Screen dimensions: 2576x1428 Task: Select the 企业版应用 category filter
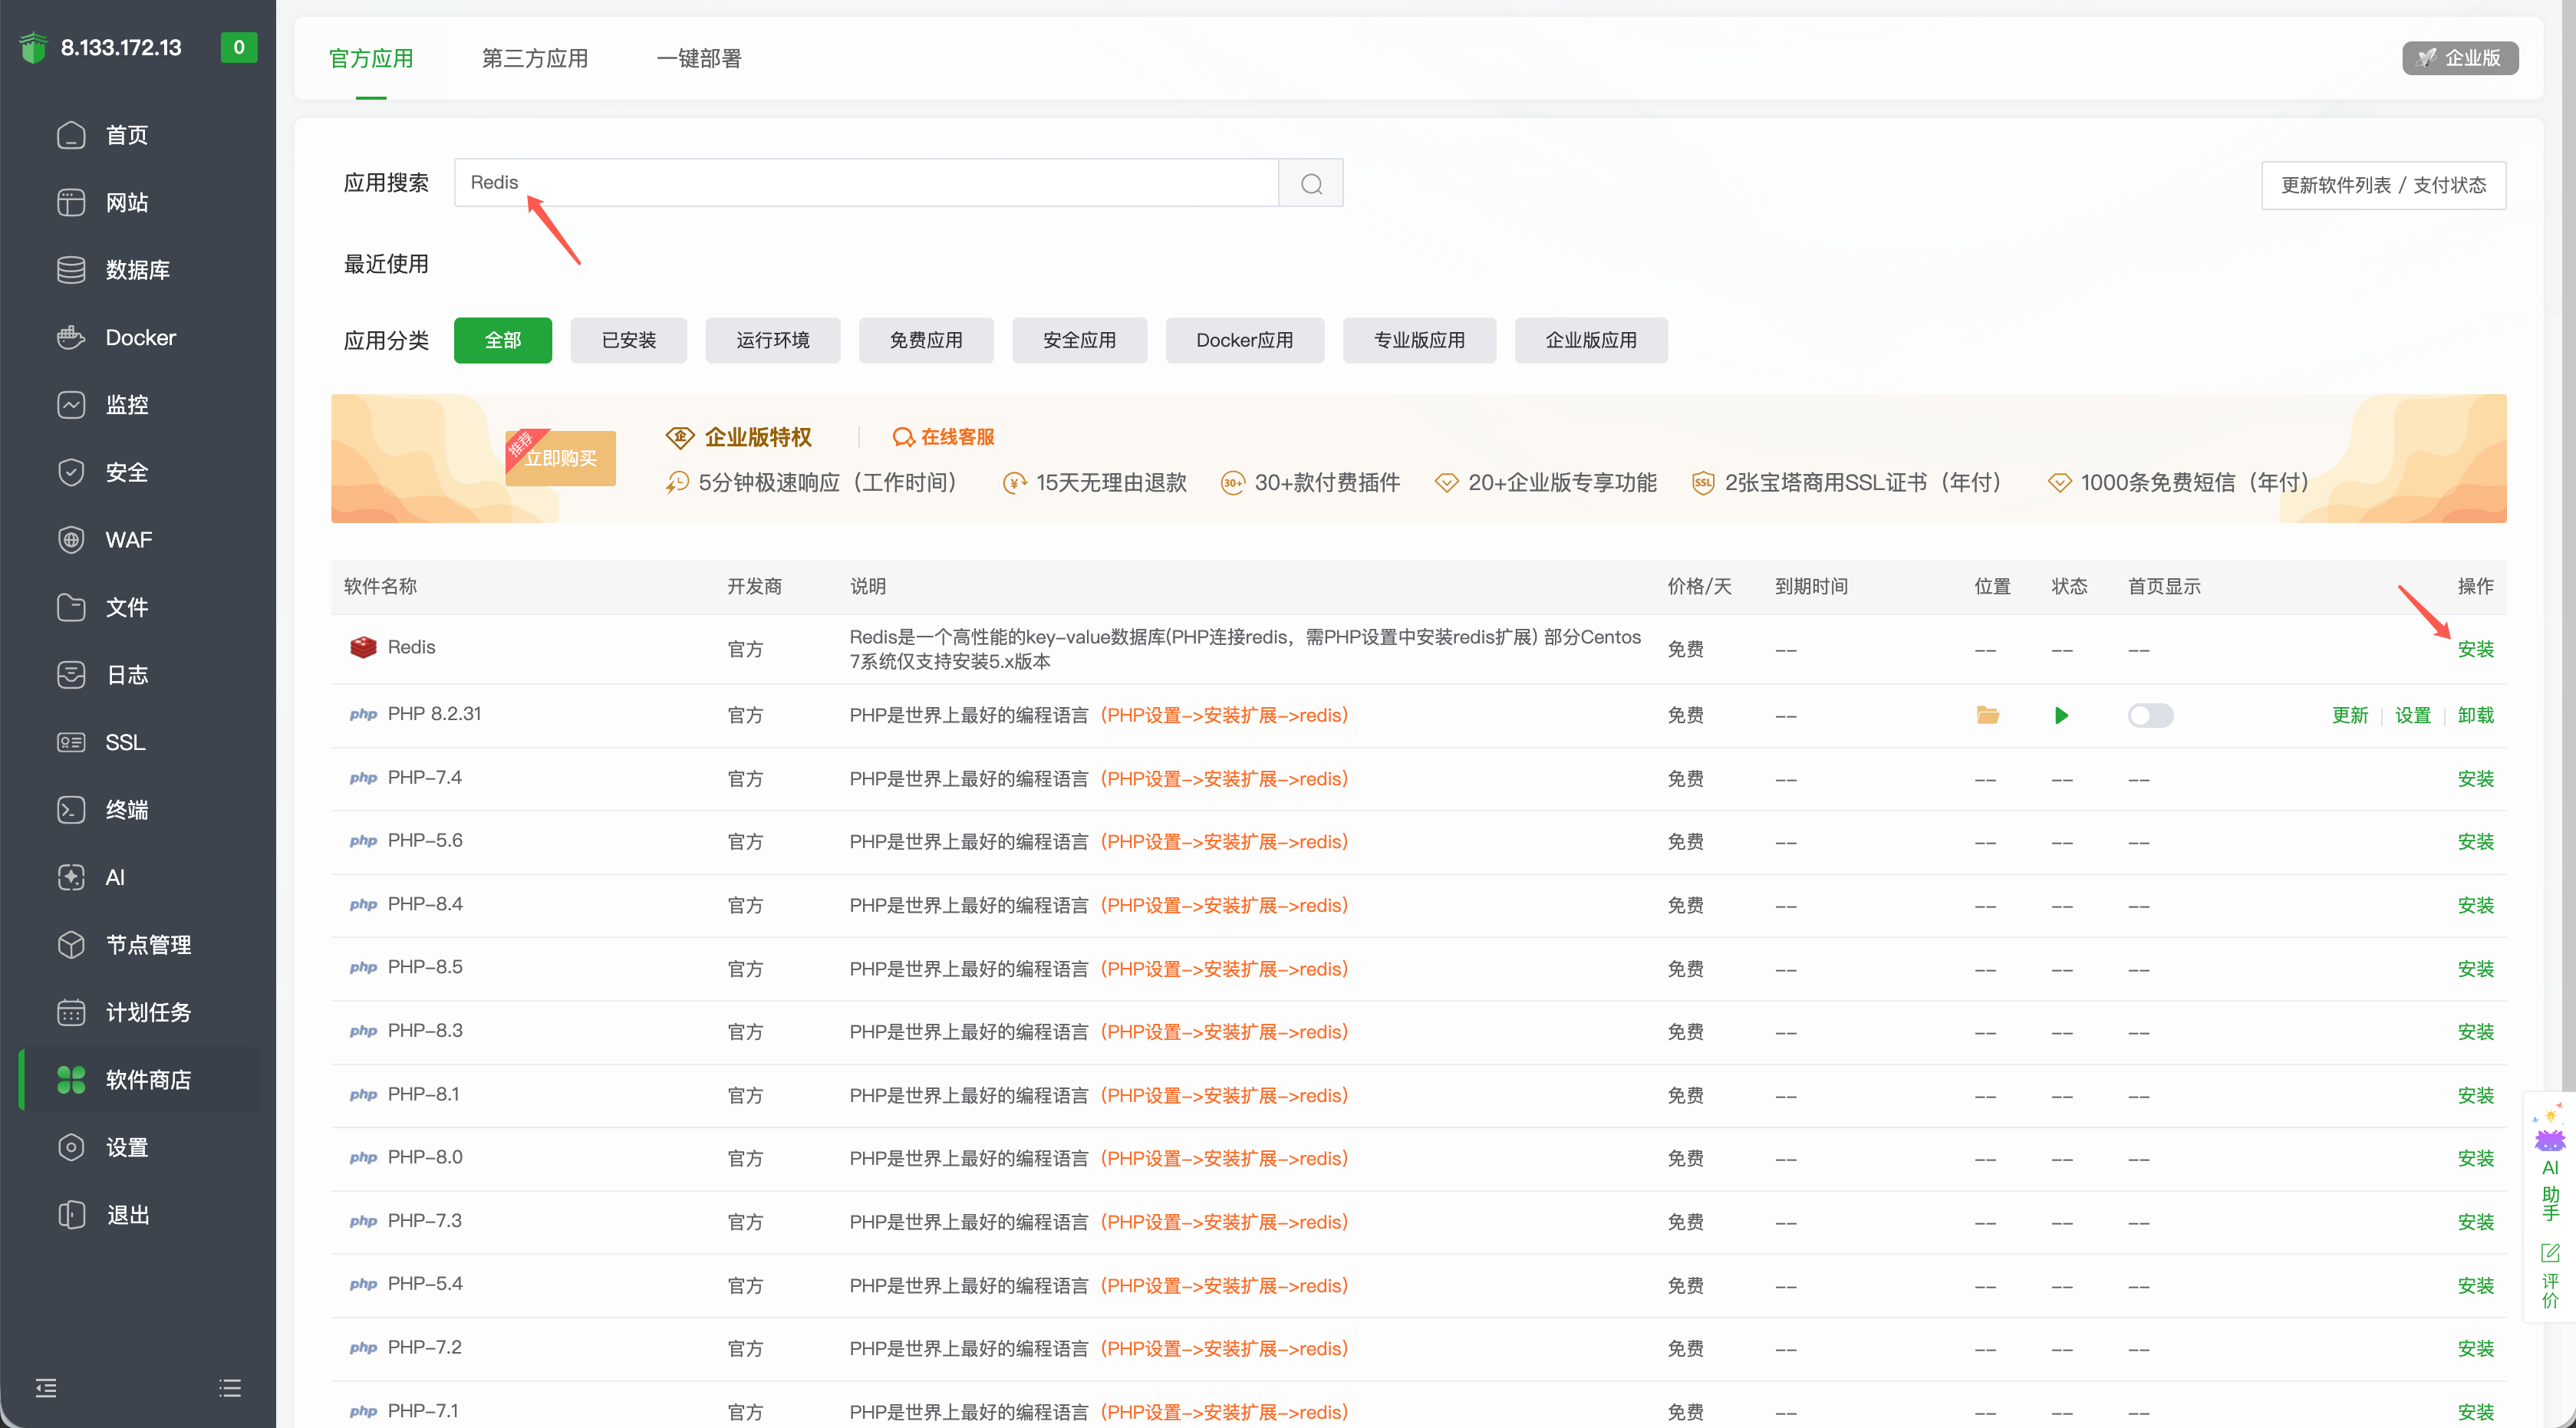tap(1591, 340)
